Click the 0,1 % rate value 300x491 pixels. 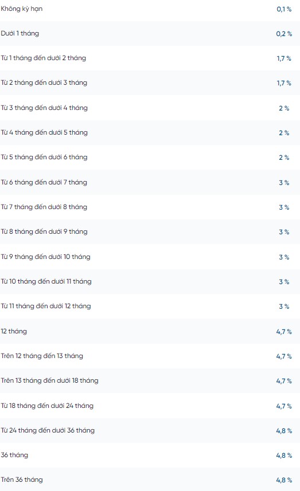284,9
